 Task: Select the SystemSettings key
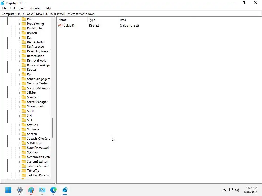tap(37, 162)
